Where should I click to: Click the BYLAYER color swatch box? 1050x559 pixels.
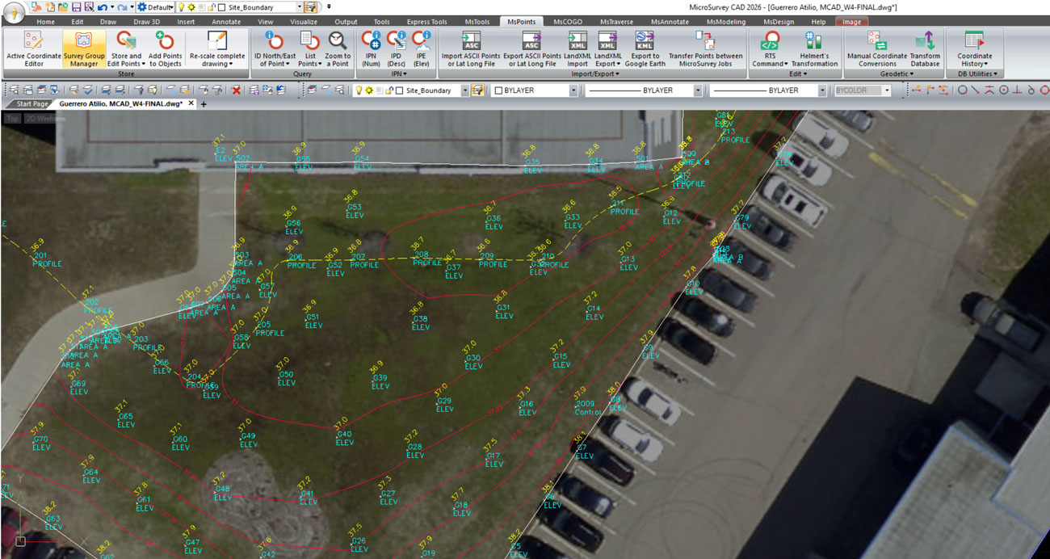coord(498,90)
